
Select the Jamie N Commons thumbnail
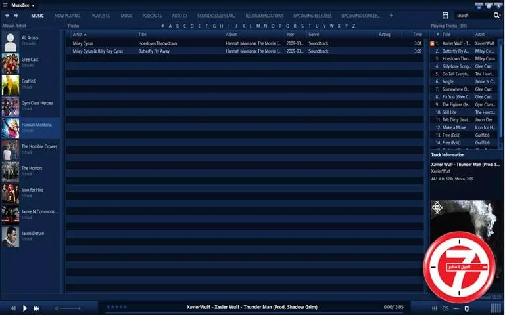click(11, 215)
